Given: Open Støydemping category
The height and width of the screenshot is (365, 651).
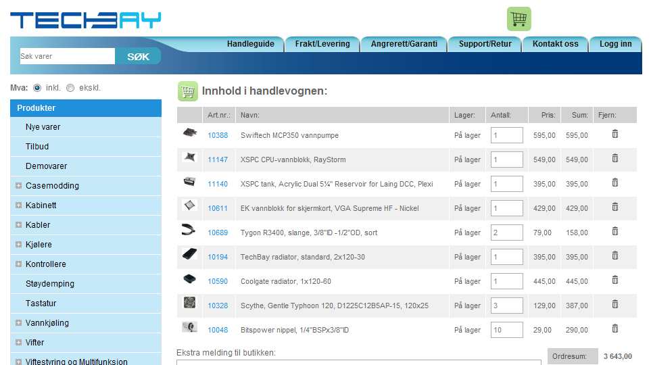Looking at the screenshot, I should [86, 284].
